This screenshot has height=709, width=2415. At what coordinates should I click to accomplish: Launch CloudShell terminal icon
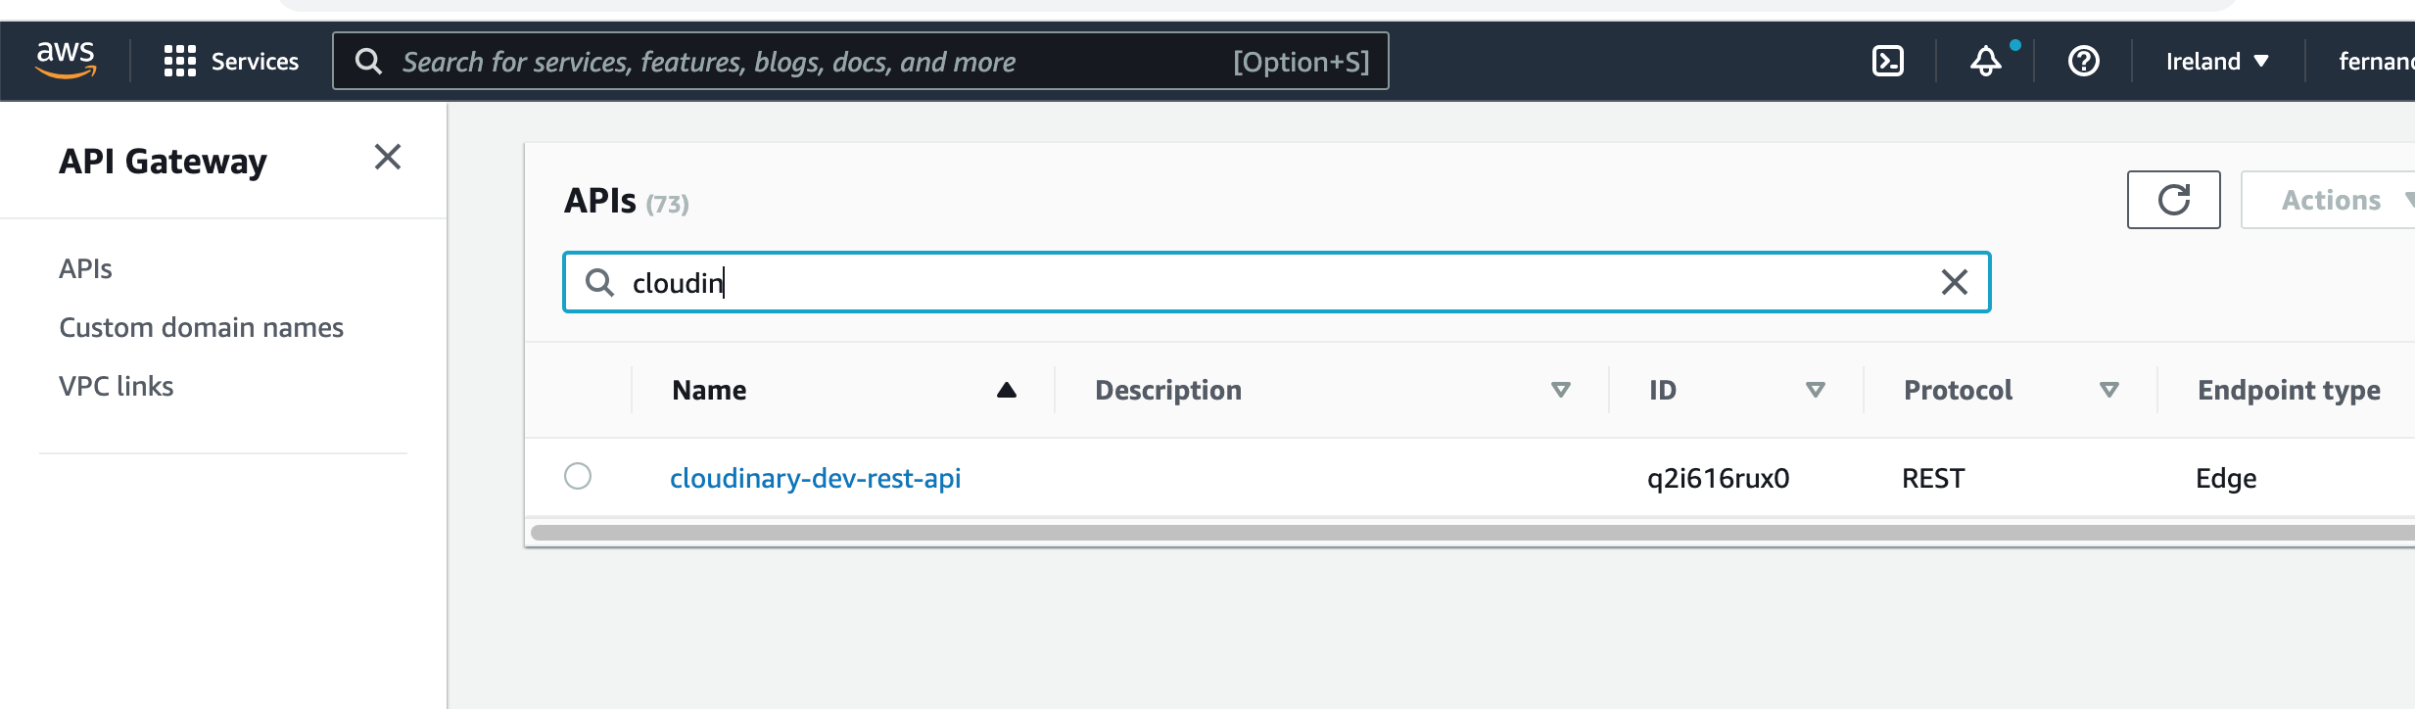(x=1887, y=61)
